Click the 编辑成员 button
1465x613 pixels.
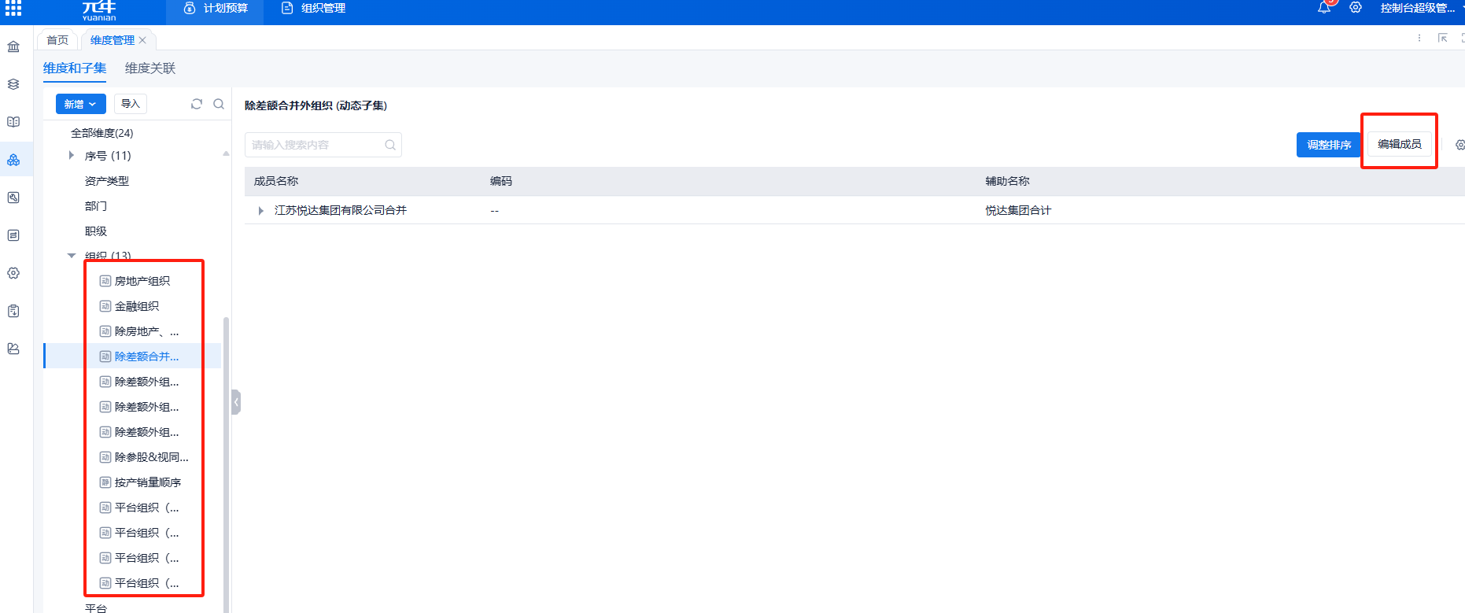pyautogui.click(x=1399, y=144)
